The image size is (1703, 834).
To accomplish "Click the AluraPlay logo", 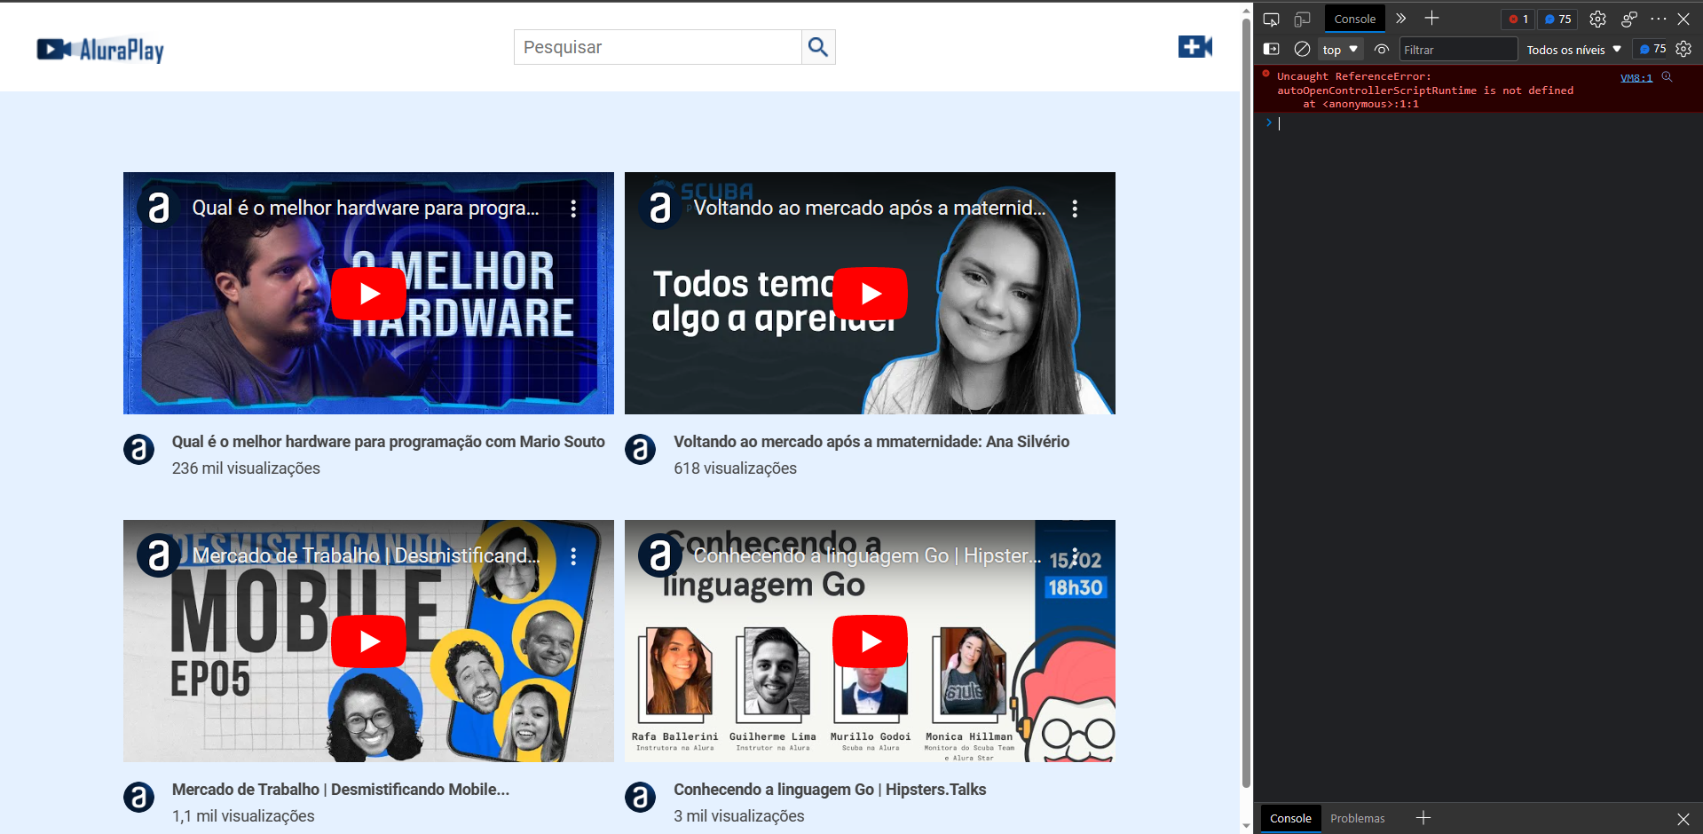I will point(100,50).
